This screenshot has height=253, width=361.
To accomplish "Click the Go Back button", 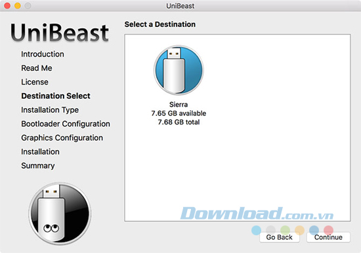I will 279,237.
